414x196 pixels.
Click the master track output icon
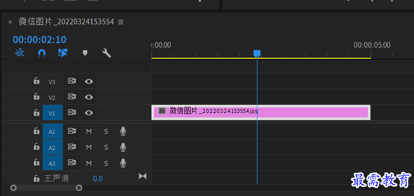pos(142,176)
